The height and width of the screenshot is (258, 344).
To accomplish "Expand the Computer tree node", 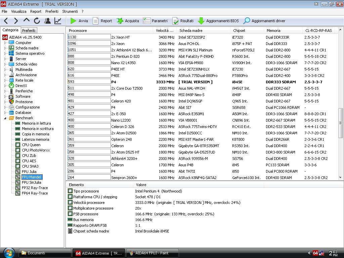I will coord(5,43).
